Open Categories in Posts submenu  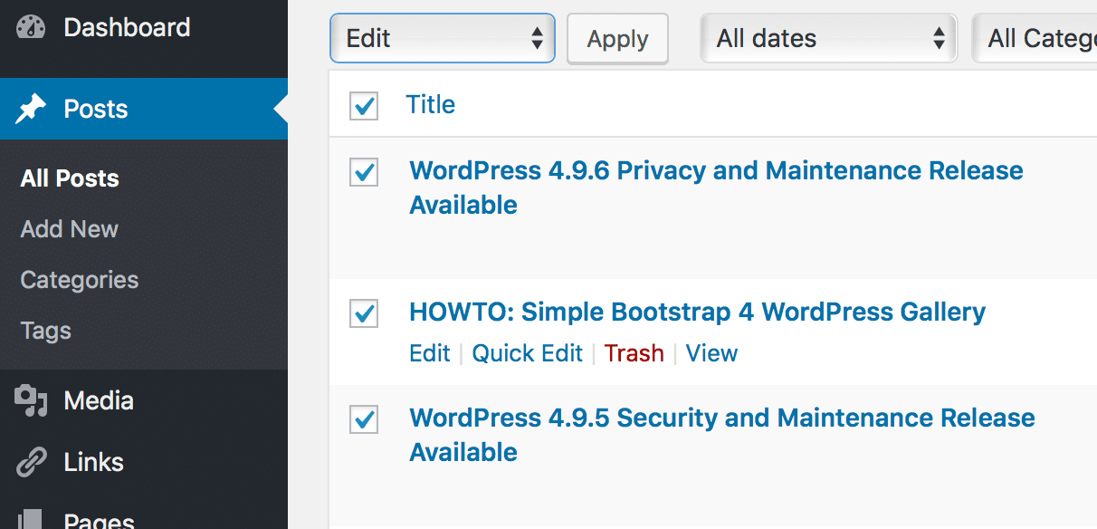pos(80,280)
